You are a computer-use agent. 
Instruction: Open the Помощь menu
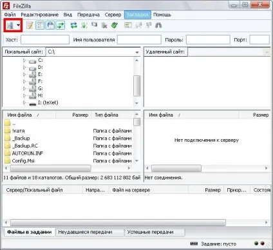(x=162, y=15)
